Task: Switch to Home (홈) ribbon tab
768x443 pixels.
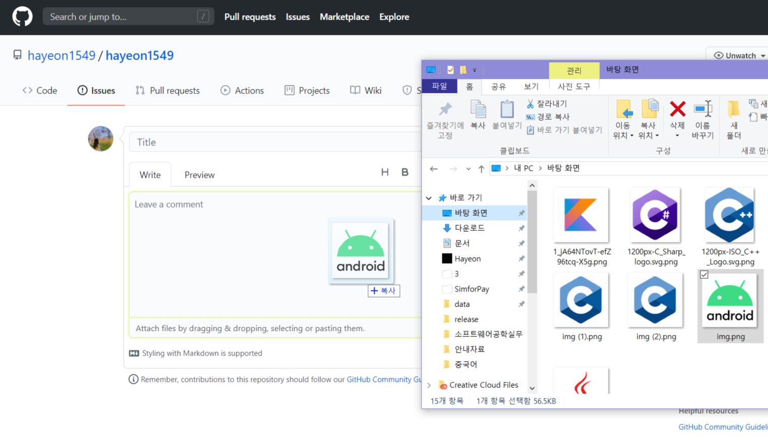Action: coord(469,86)
